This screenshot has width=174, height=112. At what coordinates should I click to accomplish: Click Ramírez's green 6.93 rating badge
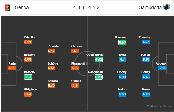122,42
